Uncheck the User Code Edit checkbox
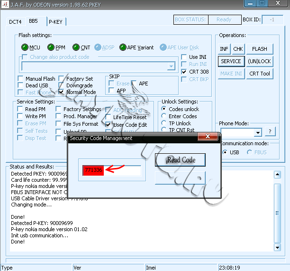Screen dimensions: 290x271 tap(108, 124)
